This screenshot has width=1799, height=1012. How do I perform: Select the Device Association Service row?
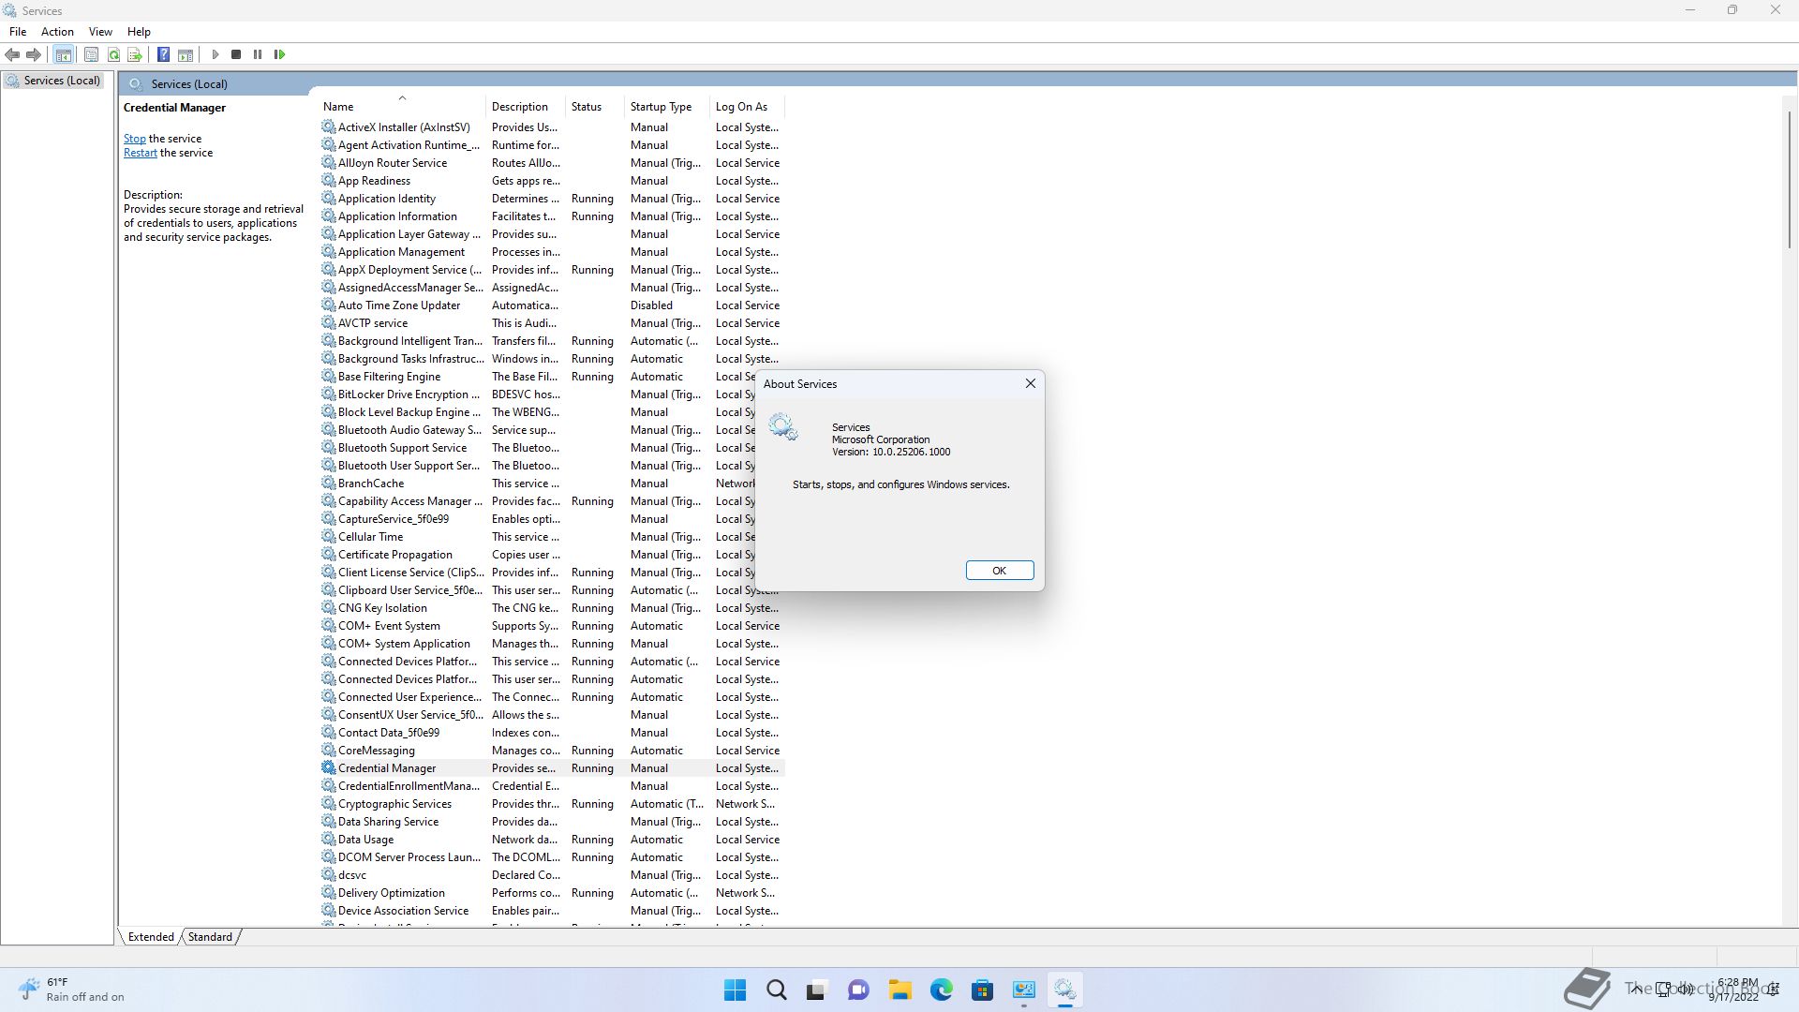tap(552, 911)
